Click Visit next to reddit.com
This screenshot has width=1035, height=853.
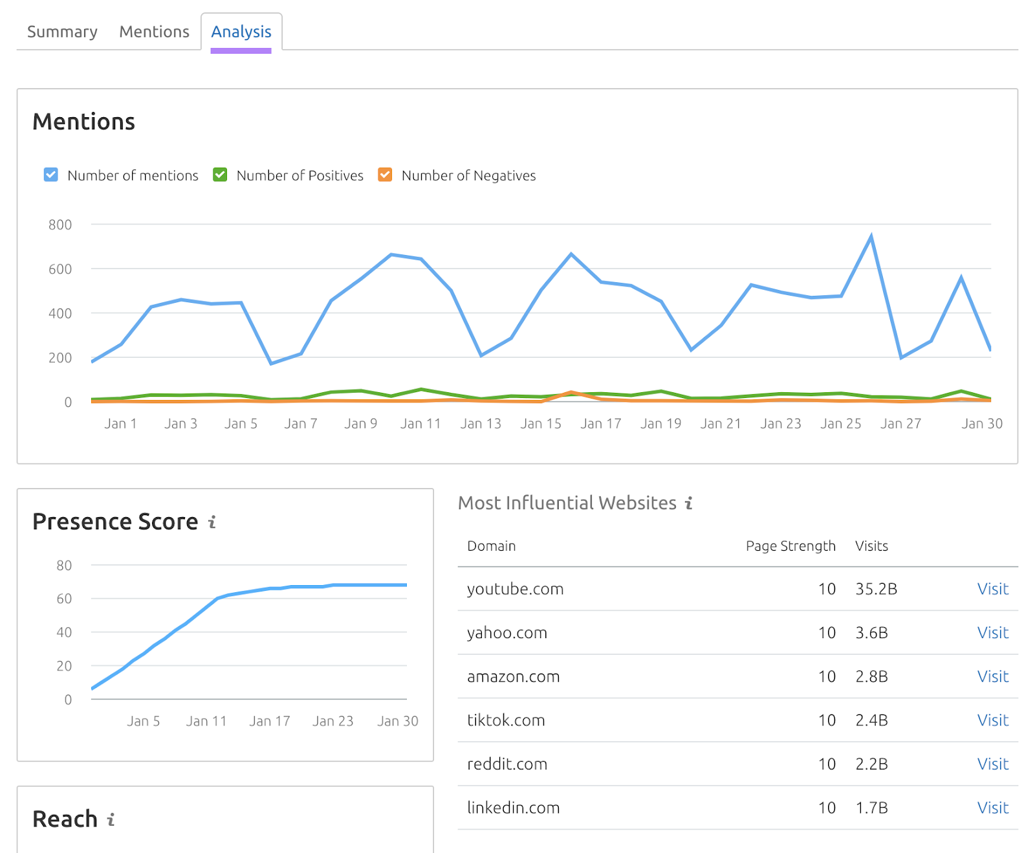(x=993, y=764)
